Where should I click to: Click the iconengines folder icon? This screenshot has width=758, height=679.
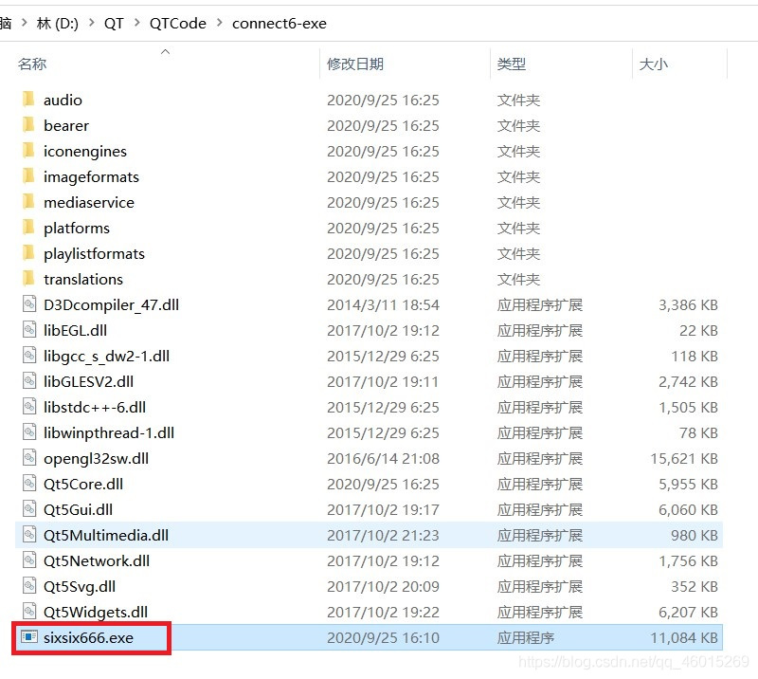(28, 151)
